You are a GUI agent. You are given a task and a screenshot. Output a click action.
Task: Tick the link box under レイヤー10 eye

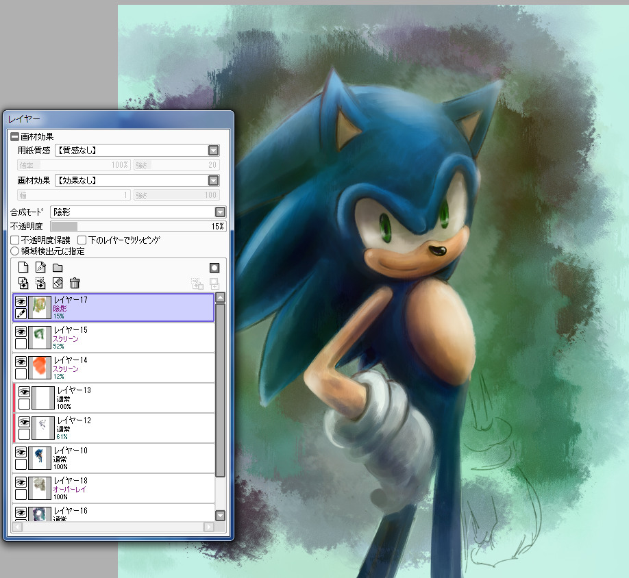click(21, 464)
